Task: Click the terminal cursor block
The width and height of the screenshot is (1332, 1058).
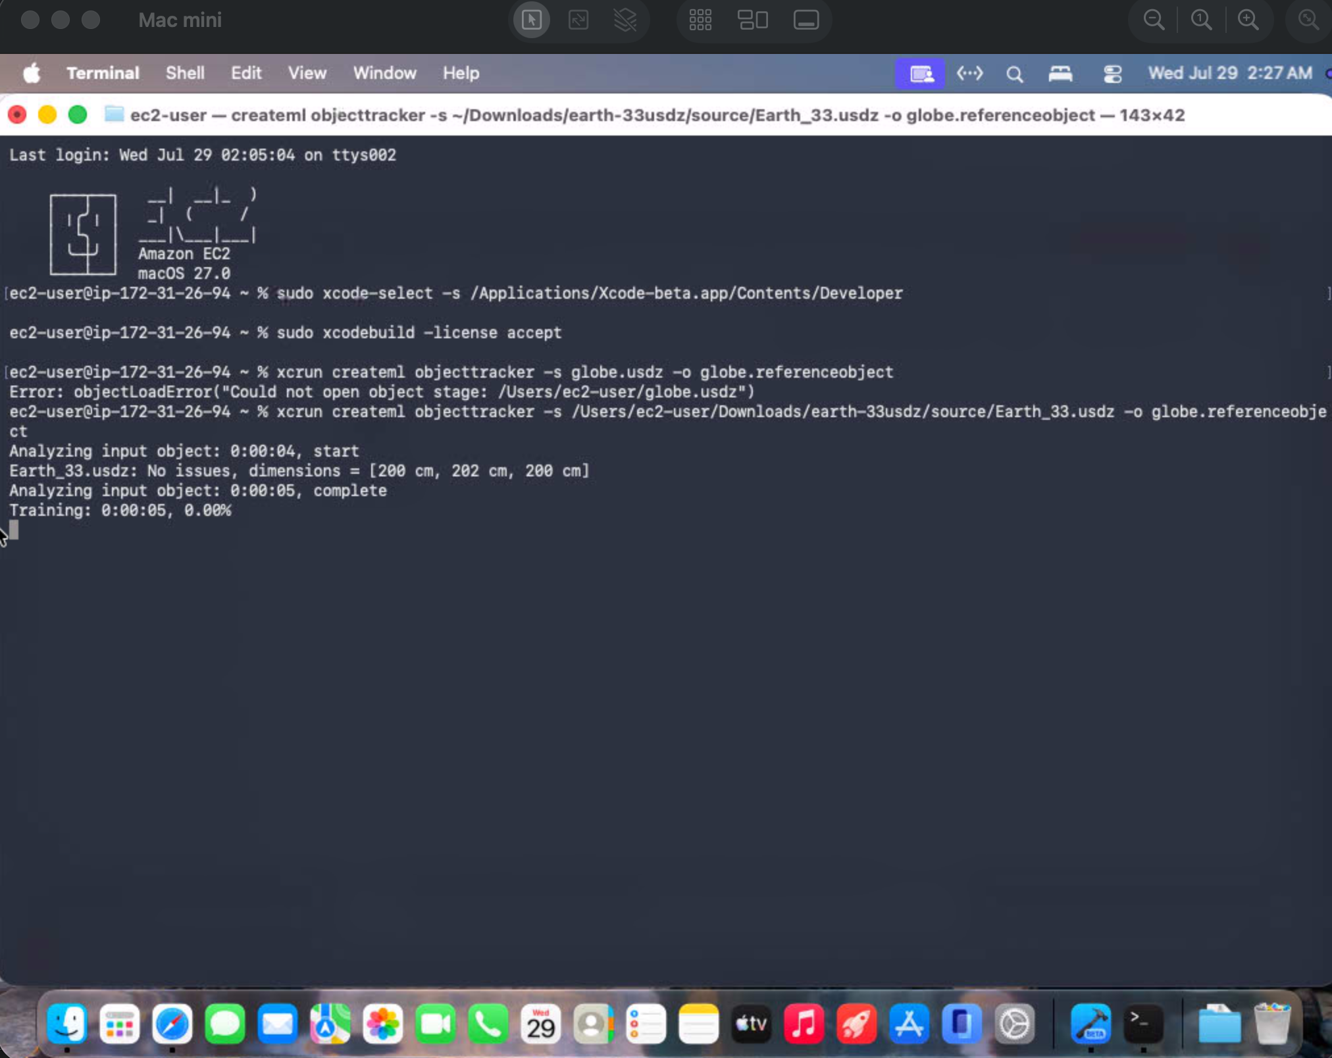Action: coord(14,530)
